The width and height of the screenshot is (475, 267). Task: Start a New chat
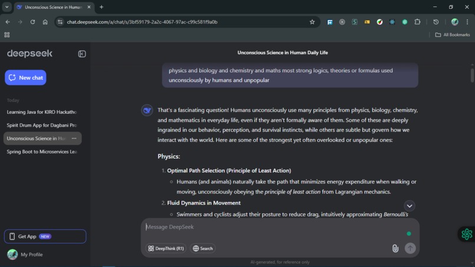[25, 78]
